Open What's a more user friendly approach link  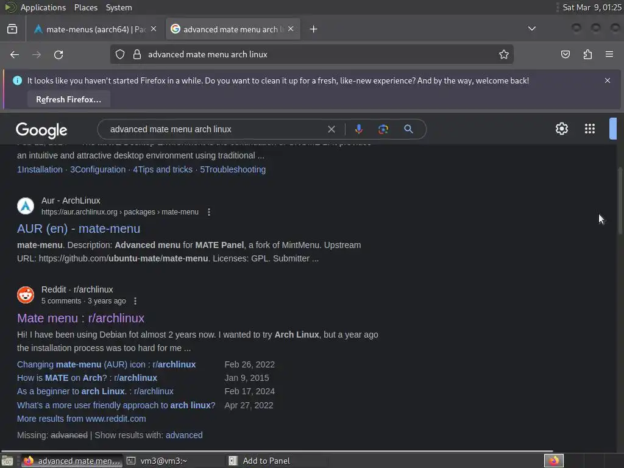coord(116,405)
